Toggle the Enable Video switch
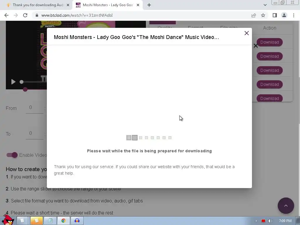The width and height of the screenshot is (300, 225). pyautogui.click(x=12, y=155)
